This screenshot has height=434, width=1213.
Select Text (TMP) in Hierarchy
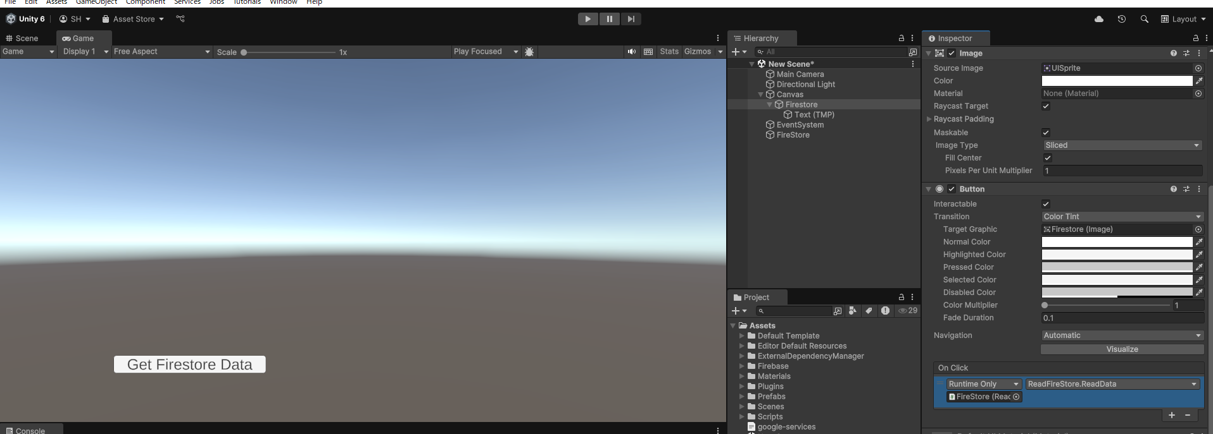[x=814, y=115]
